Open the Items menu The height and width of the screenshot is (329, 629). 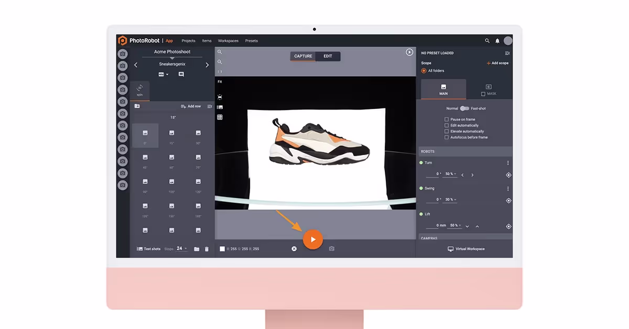(x=207, y=41)
